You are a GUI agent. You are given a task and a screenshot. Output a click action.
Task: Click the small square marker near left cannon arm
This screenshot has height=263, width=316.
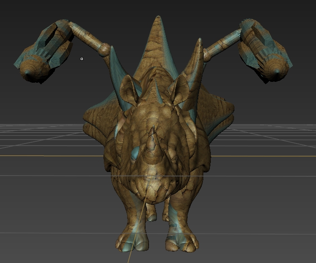click(x=82, y=59)
